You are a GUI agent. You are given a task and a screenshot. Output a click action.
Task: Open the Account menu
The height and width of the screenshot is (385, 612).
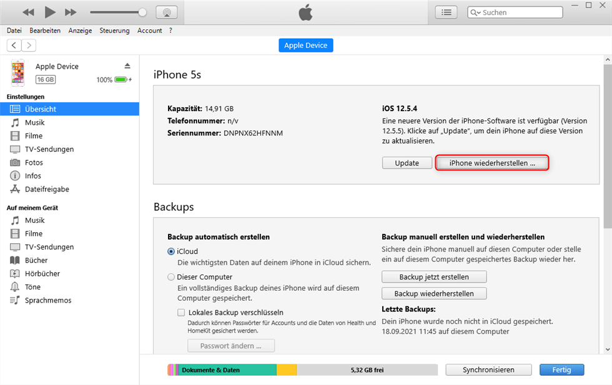pos(149,31)
